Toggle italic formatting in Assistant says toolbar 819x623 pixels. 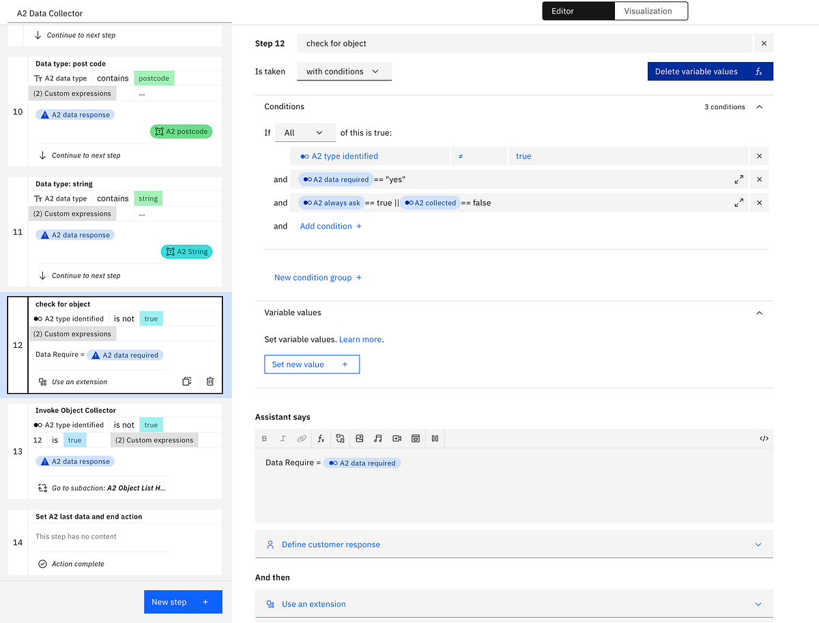pyautogui.click(x=283, y=439)
